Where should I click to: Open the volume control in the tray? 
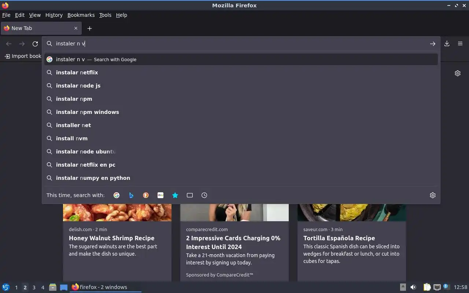[x=413, y=287]
